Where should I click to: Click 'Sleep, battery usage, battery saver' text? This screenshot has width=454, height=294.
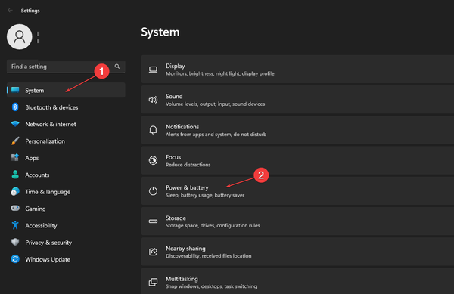click(x=205, y=195)
